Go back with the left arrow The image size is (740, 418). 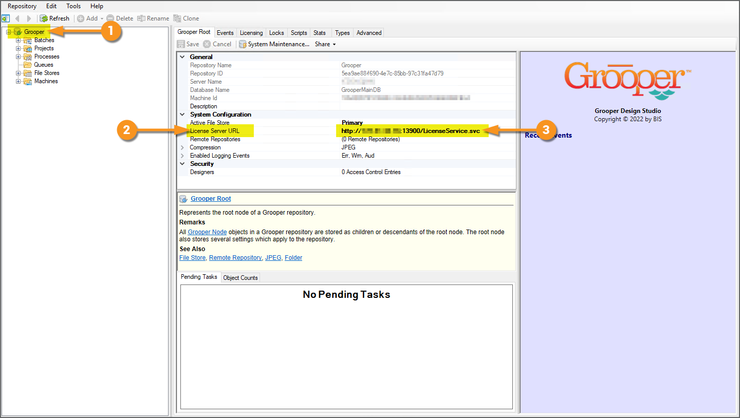17,18
